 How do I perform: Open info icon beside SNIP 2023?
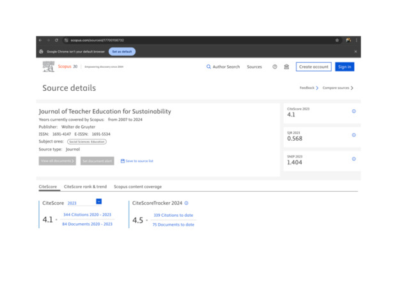tap(354, 159)
